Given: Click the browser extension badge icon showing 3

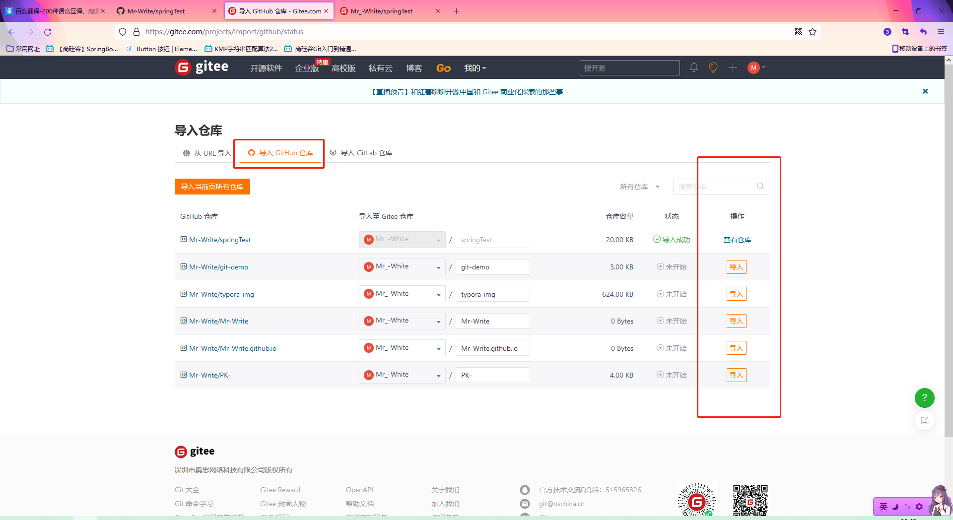Looking at the screenshot, I should coord(887,32).
